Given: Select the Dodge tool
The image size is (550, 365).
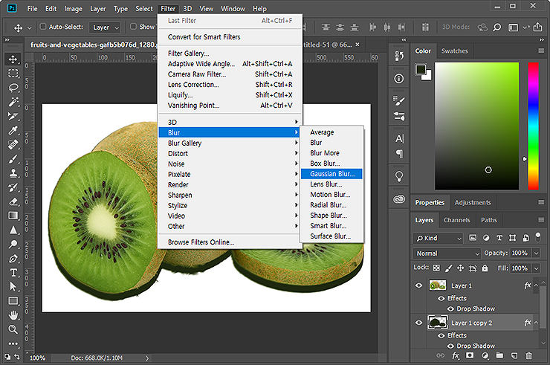Looking at the screenshot, I should click(x=13, y=244).
